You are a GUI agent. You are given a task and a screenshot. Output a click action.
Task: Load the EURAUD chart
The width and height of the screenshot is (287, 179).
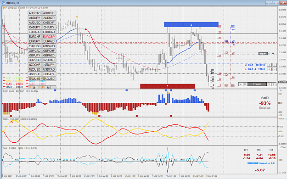point(35,32)
